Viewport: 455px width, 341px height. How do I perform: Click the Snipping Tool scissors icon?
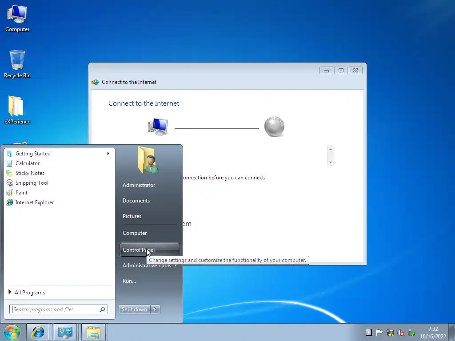(x=9, y=183)
